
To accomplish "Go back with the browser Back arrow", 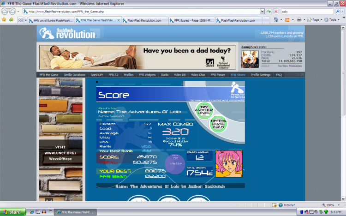I will point(5,11).
